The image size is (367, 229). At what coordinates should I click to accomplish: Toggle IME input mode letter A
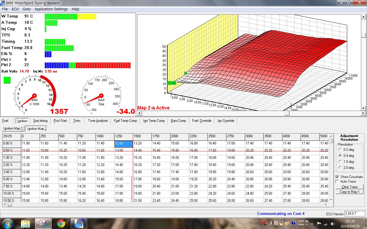coord(271,223)
